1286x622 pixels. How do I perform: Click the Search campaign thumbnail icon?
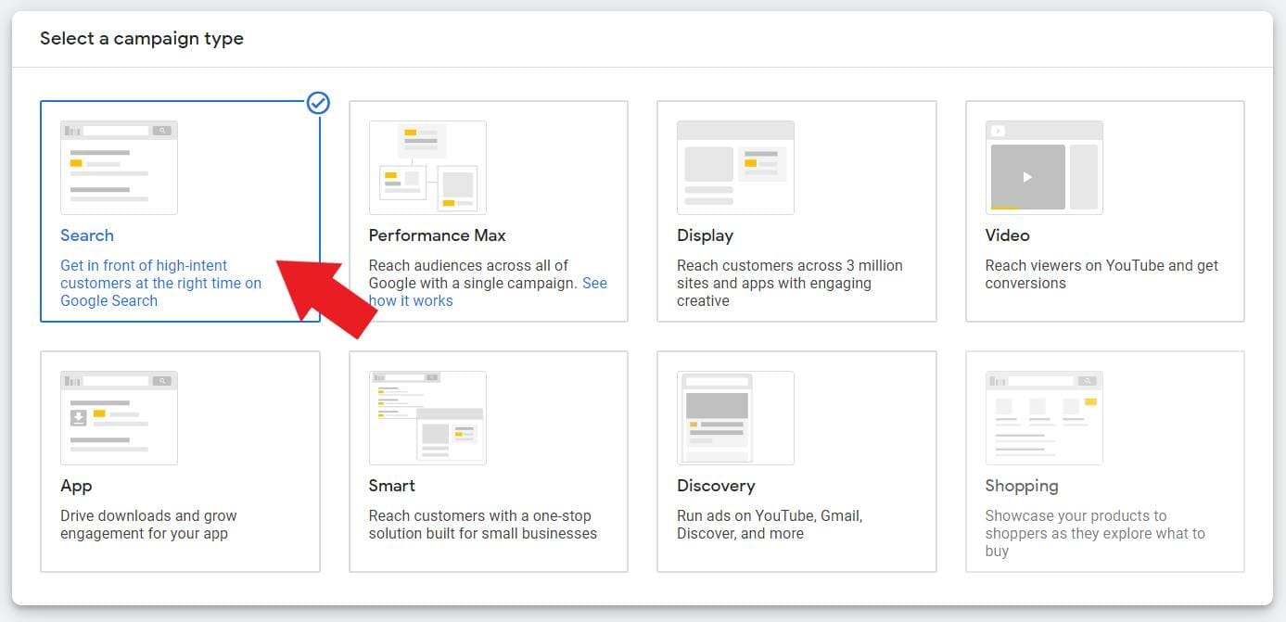tap(119, 165)
